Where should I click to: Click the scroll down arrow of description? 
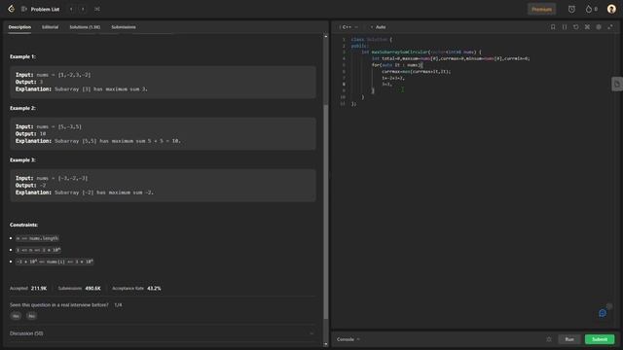point(326,344)
